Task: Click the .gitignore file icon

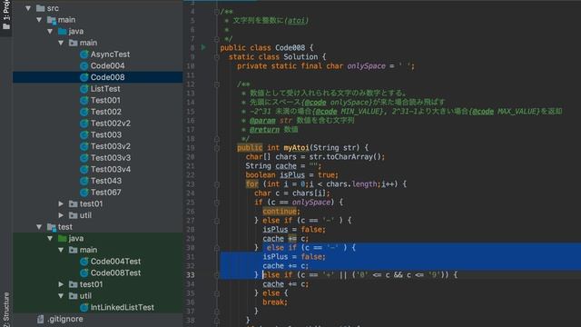Action: tap(40, 319)
